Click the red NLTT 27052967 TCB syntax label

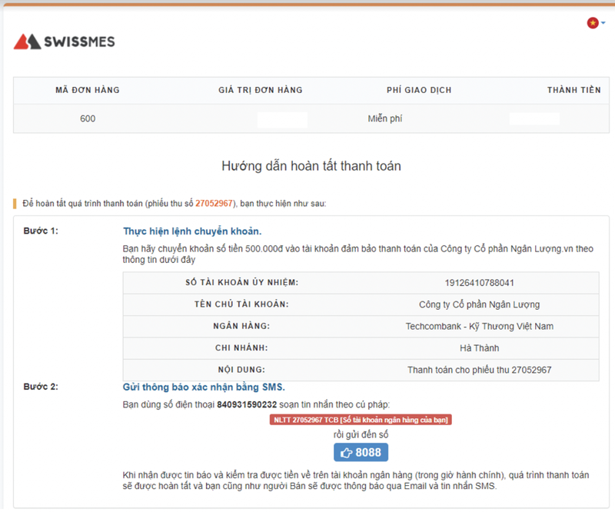[x=361, y=420]
